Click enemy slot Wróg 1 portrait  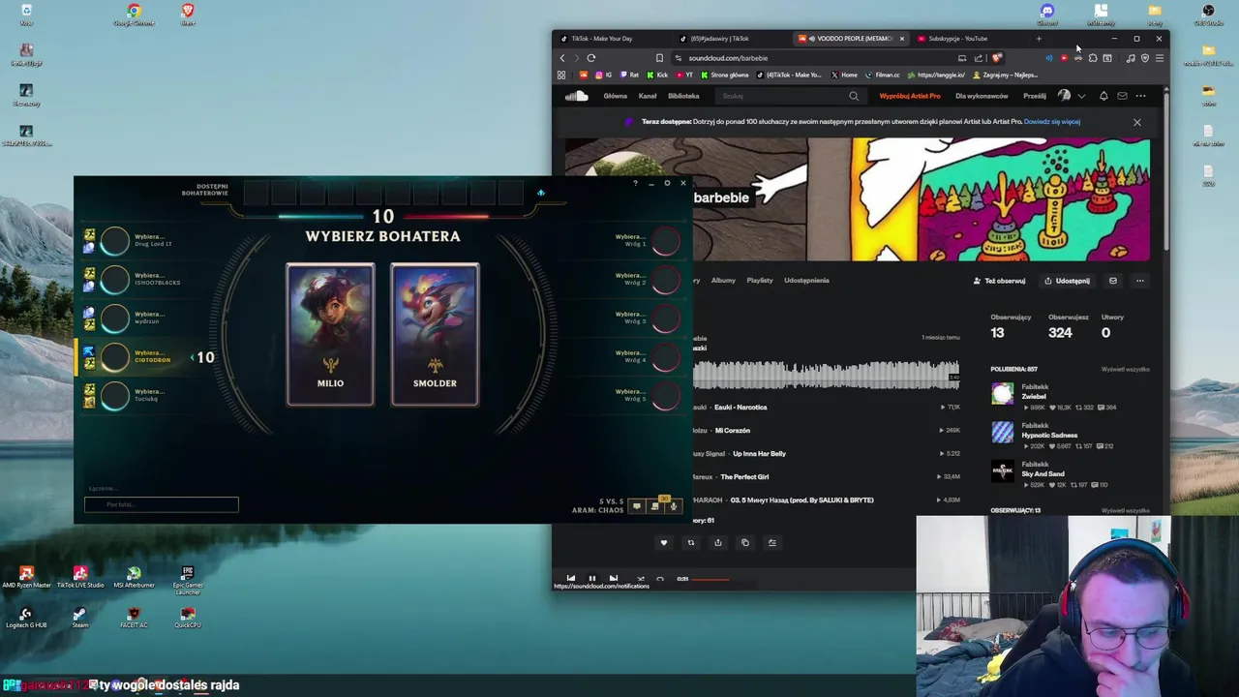tap(665, 240)
